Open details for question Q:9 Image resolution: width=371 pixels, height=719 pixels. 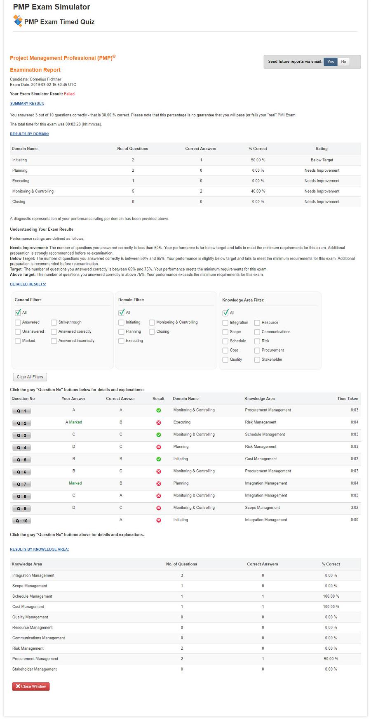[x=21, y=509]
